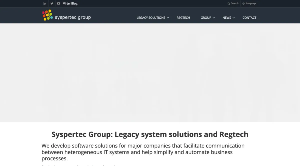Image resolution: width=300 pixels, height=166 pixels.
Task: Open the Twitter social icon
Action: point(52,3)
